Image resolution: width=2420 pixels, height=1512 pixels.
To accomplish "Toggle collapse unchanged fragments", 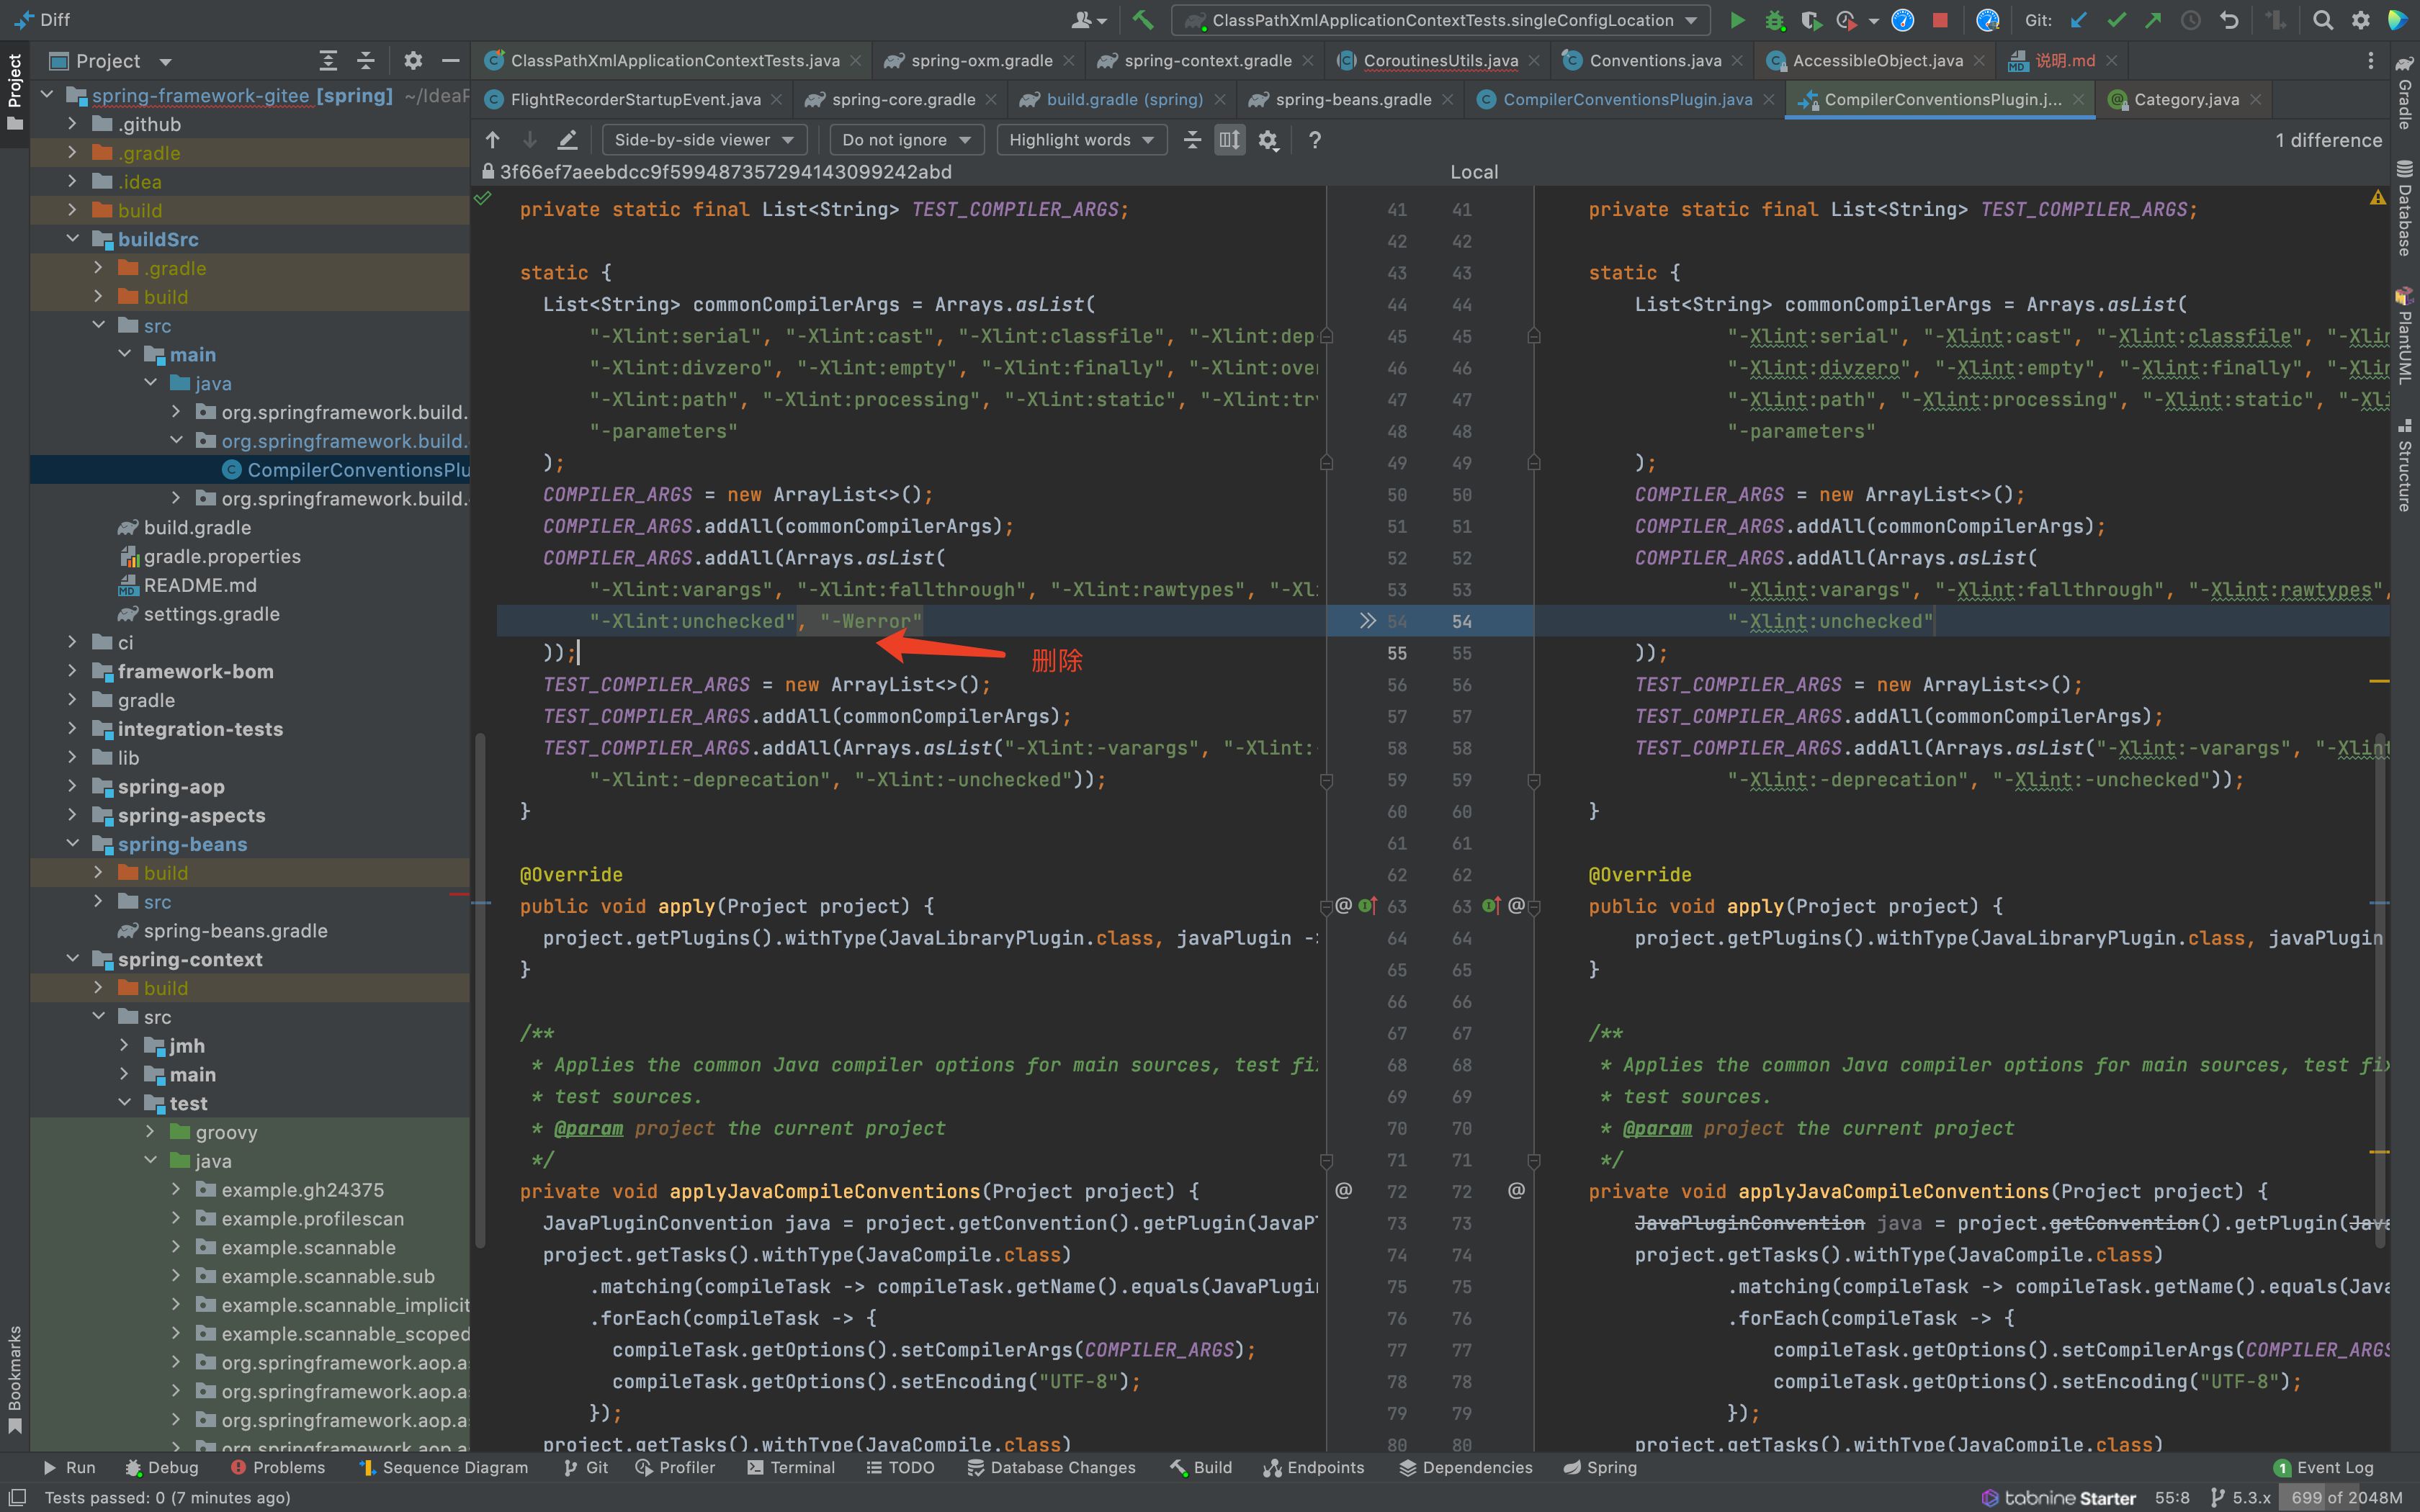I will (x=1192, y=140).
